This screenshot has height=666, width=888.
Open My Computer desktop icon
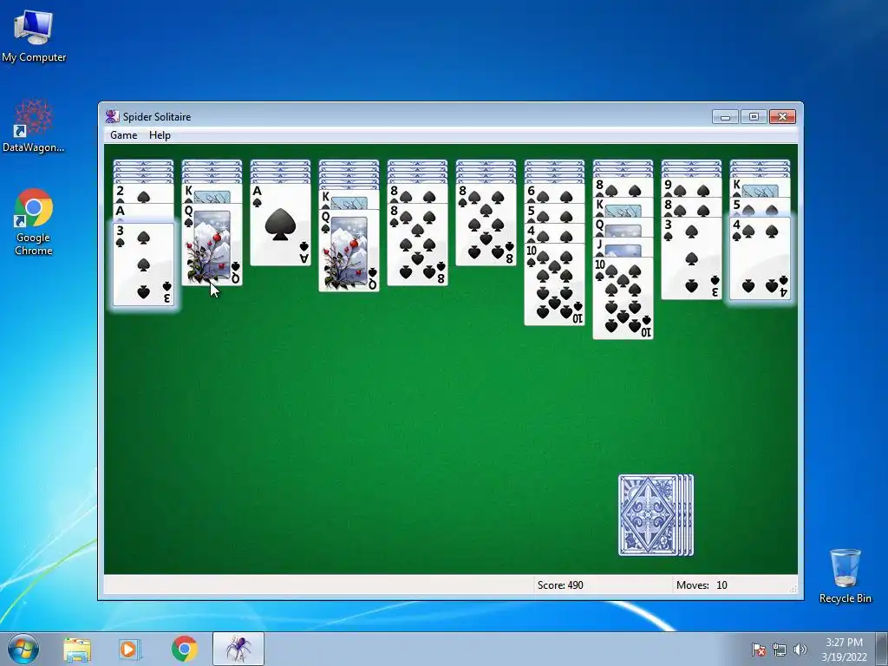pyautogui.click(x=34, y=36)
